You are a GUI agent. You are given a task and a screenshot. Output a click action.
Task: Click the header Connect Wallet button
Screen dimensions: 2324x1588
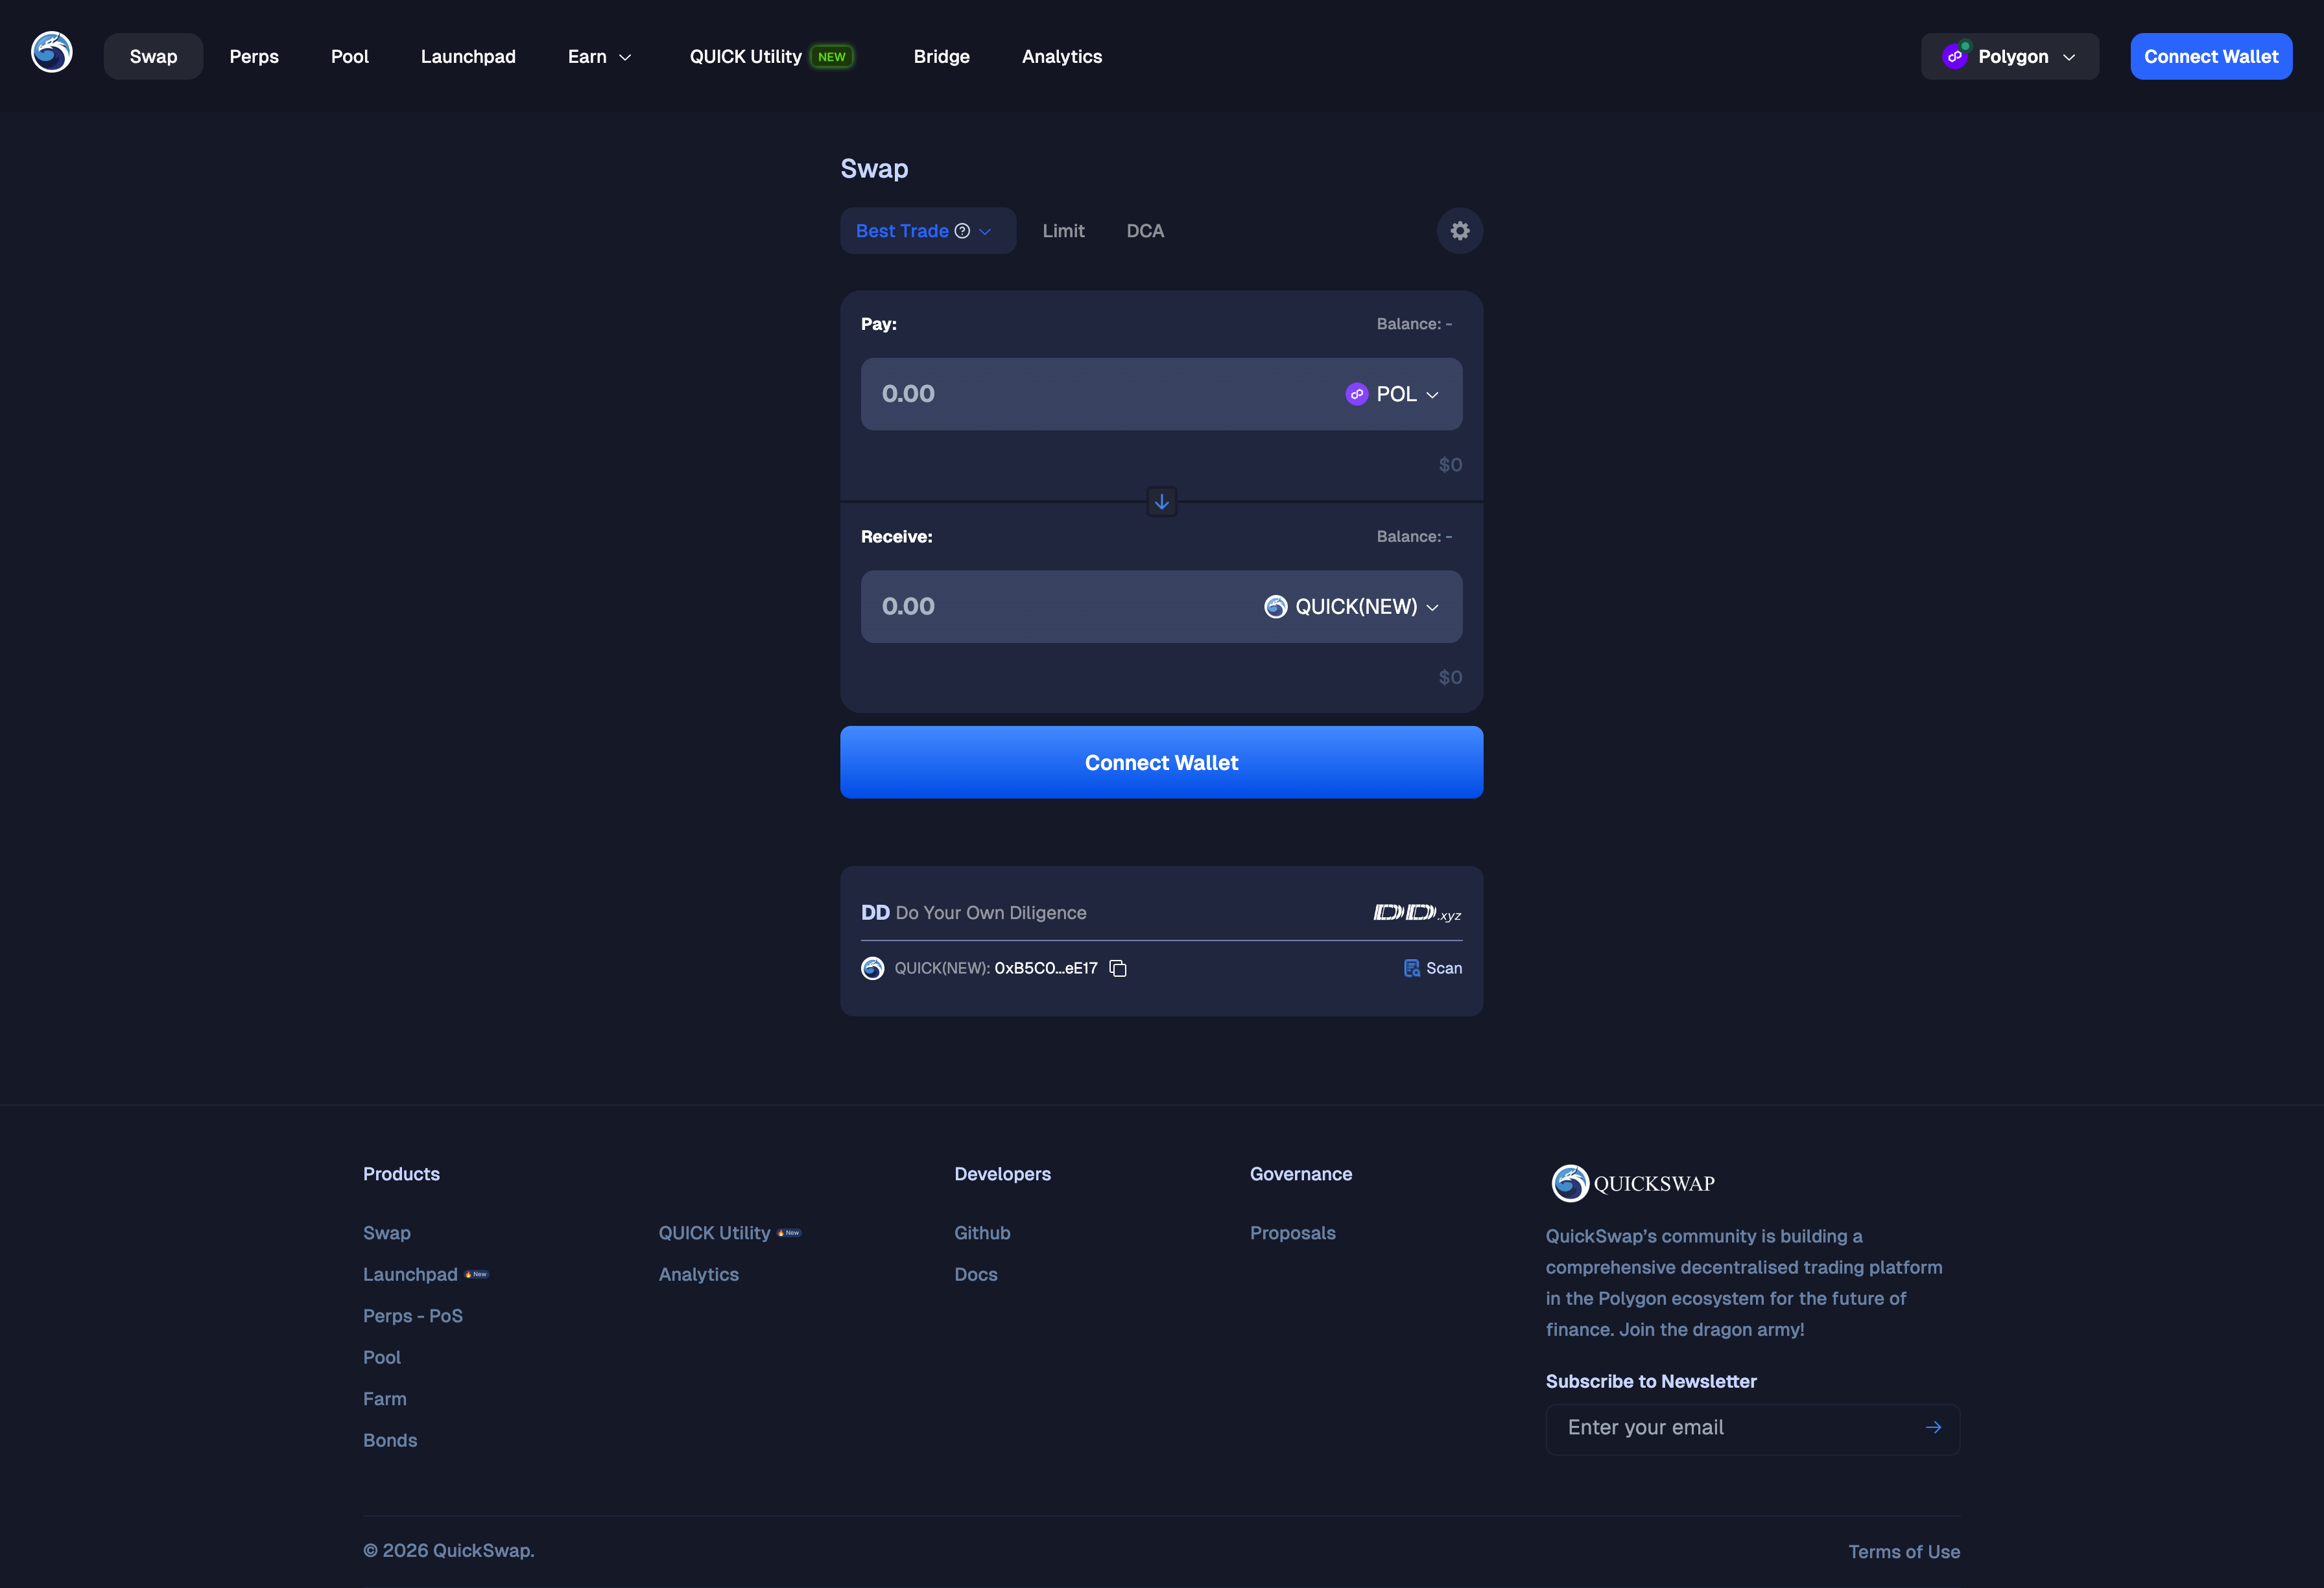[x=2211, y=56]
